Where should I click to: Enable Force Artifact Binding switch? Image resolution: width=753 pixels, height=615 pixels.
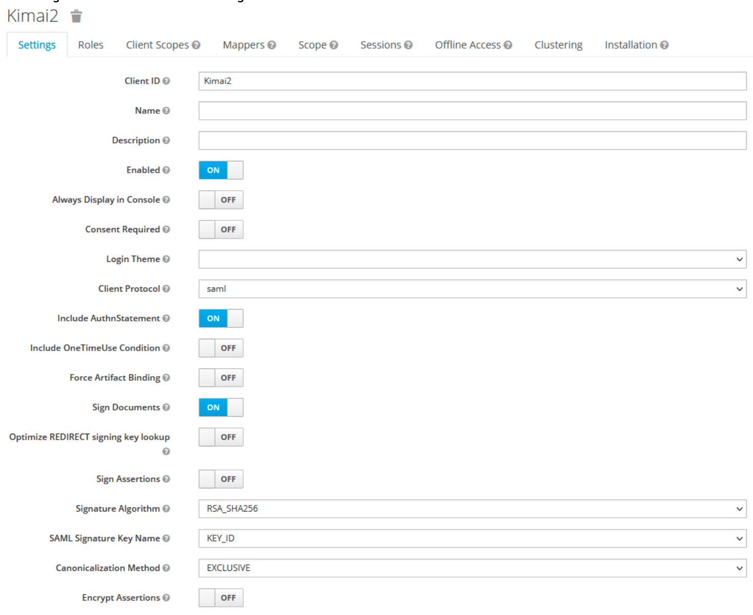click(221, 378)
